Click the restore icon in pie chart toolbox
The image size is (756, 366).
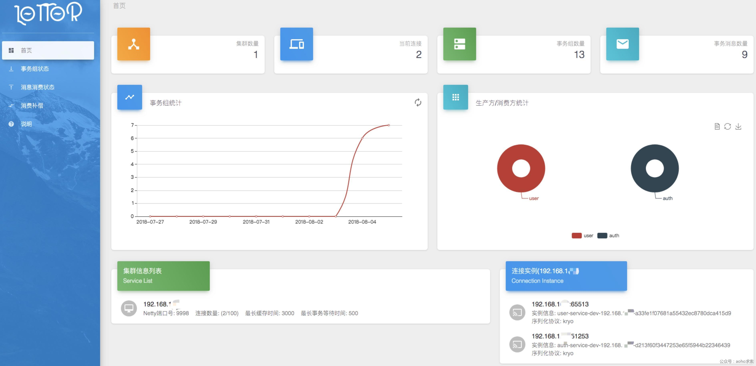click(x=727, y=126)
